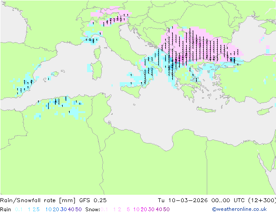Click the Rain legend value 40
276x213 pixels.
pyautogui.click(x=71, y=210)
